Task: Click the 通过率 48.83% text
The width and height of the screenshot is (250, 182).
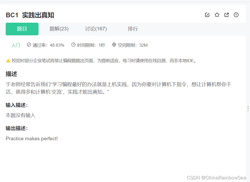Action: coord(48,45)
